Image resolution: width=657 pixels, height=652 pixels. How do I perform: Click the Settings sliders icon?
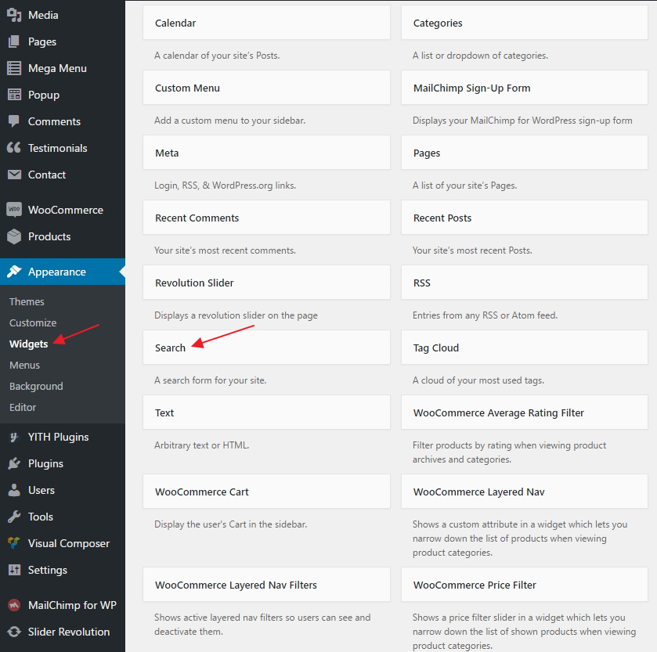click(14, 570)
